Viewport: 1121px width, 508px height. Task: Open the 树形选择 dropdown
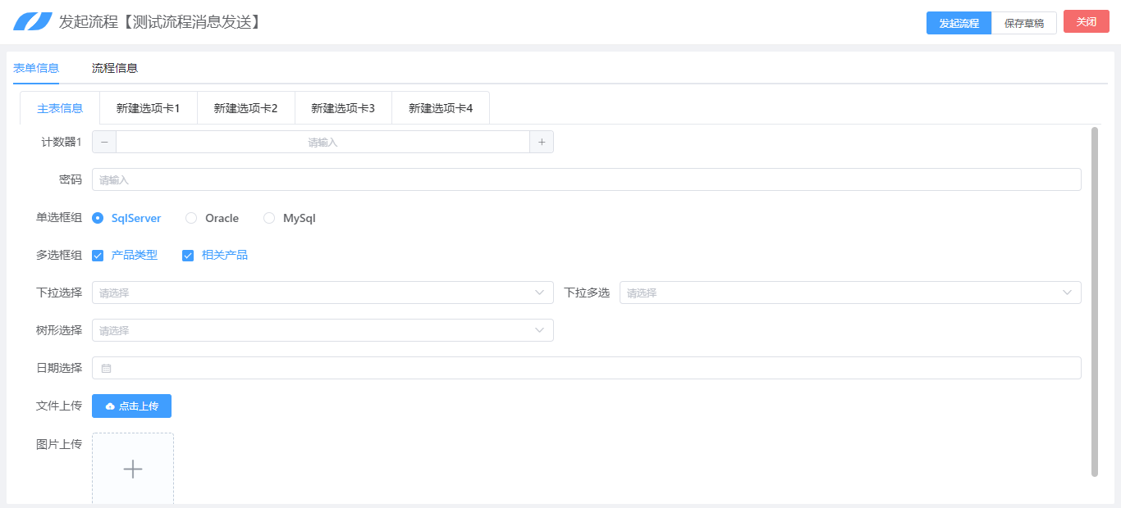tap(323, 330)
